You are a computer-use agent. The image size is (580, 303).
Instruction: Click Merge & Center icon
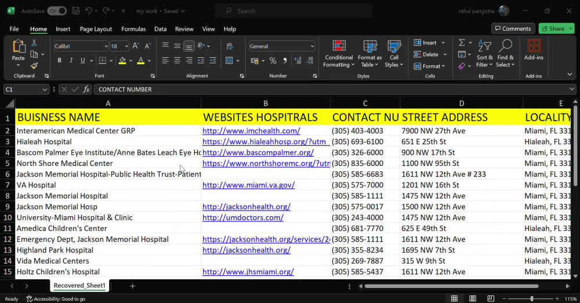pos(229,61)
